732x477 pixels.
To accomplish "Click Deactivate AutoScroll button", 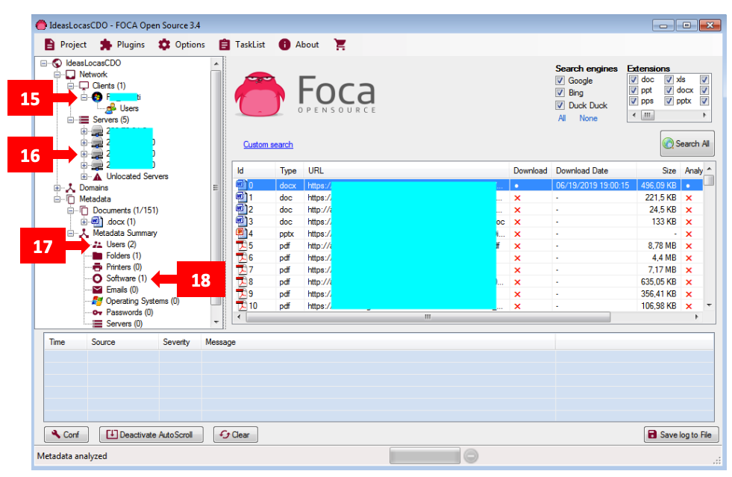I will click(151, 434).
